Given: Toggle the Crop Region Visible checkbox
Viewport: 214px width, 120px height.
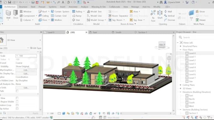Looking at the screenshot, I should [17, 102].
